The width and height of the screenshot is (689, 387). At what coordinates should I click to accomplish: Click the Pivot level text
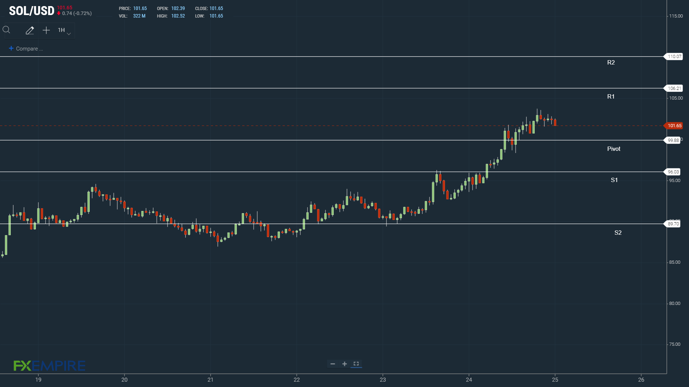coord(614,149)
